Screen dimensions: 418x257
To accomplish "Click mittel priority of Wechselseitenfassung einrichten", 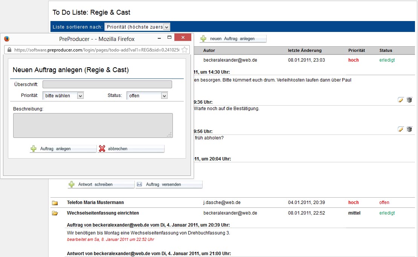I will pyautogui.click(x=354, y=213).
